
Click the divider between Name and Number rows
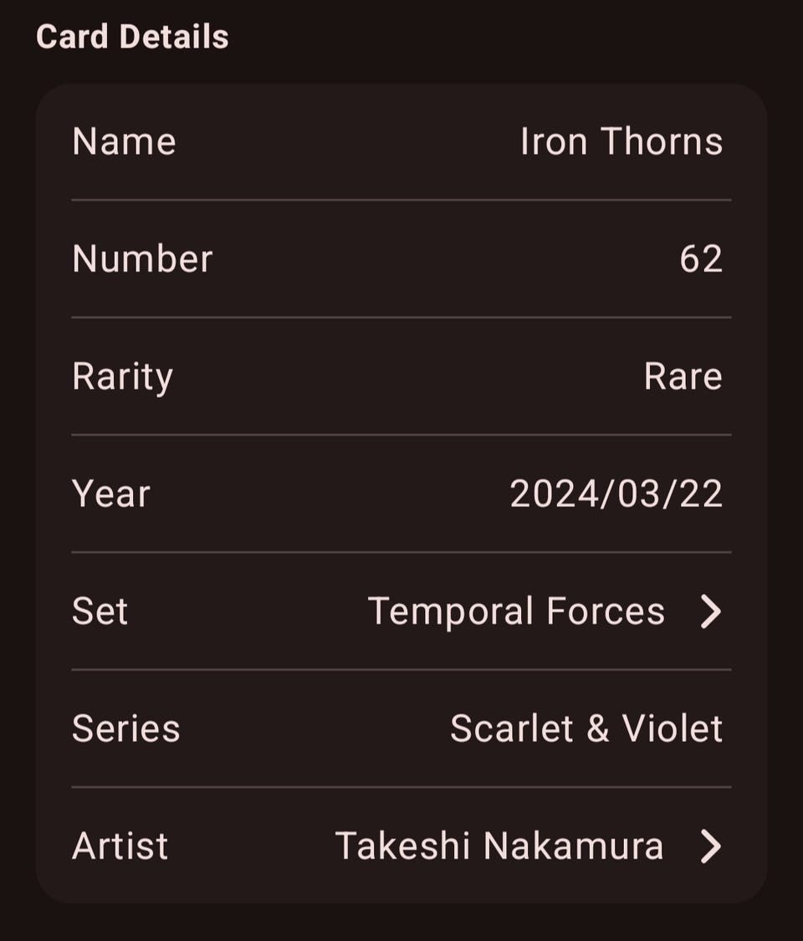click(x=401, y=200)
